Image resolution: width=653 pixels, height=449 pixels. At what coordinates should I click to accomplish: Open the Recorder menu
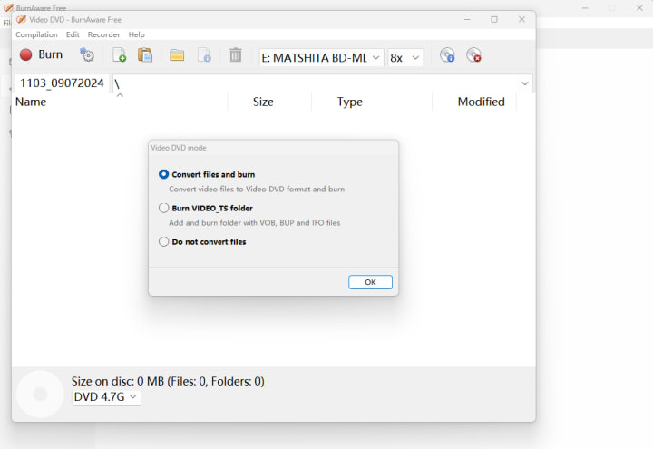click(103, 34)
